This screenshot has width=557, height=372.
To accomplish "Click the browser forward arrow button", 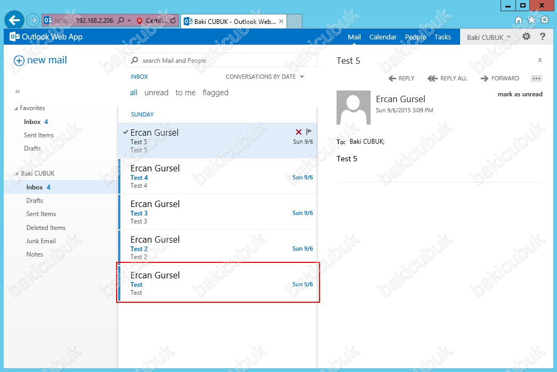I will coord(32,20).
